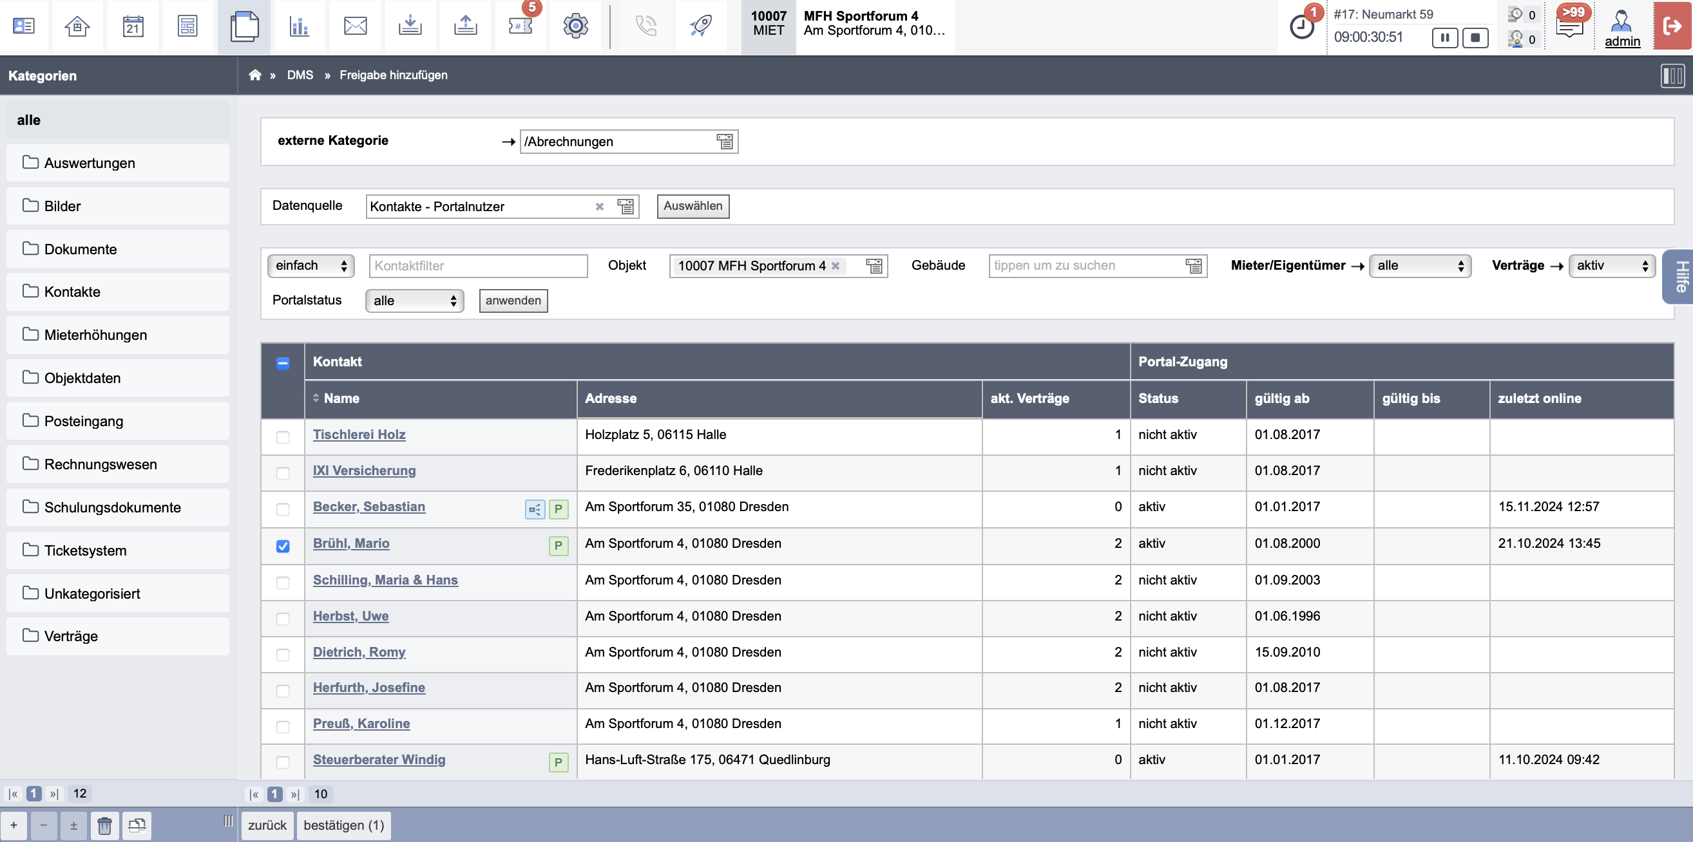The width and height of the screenshot is (1693, 842).
Task: Open the time tracking clock icon
Action: click(x=1301, y=27)
